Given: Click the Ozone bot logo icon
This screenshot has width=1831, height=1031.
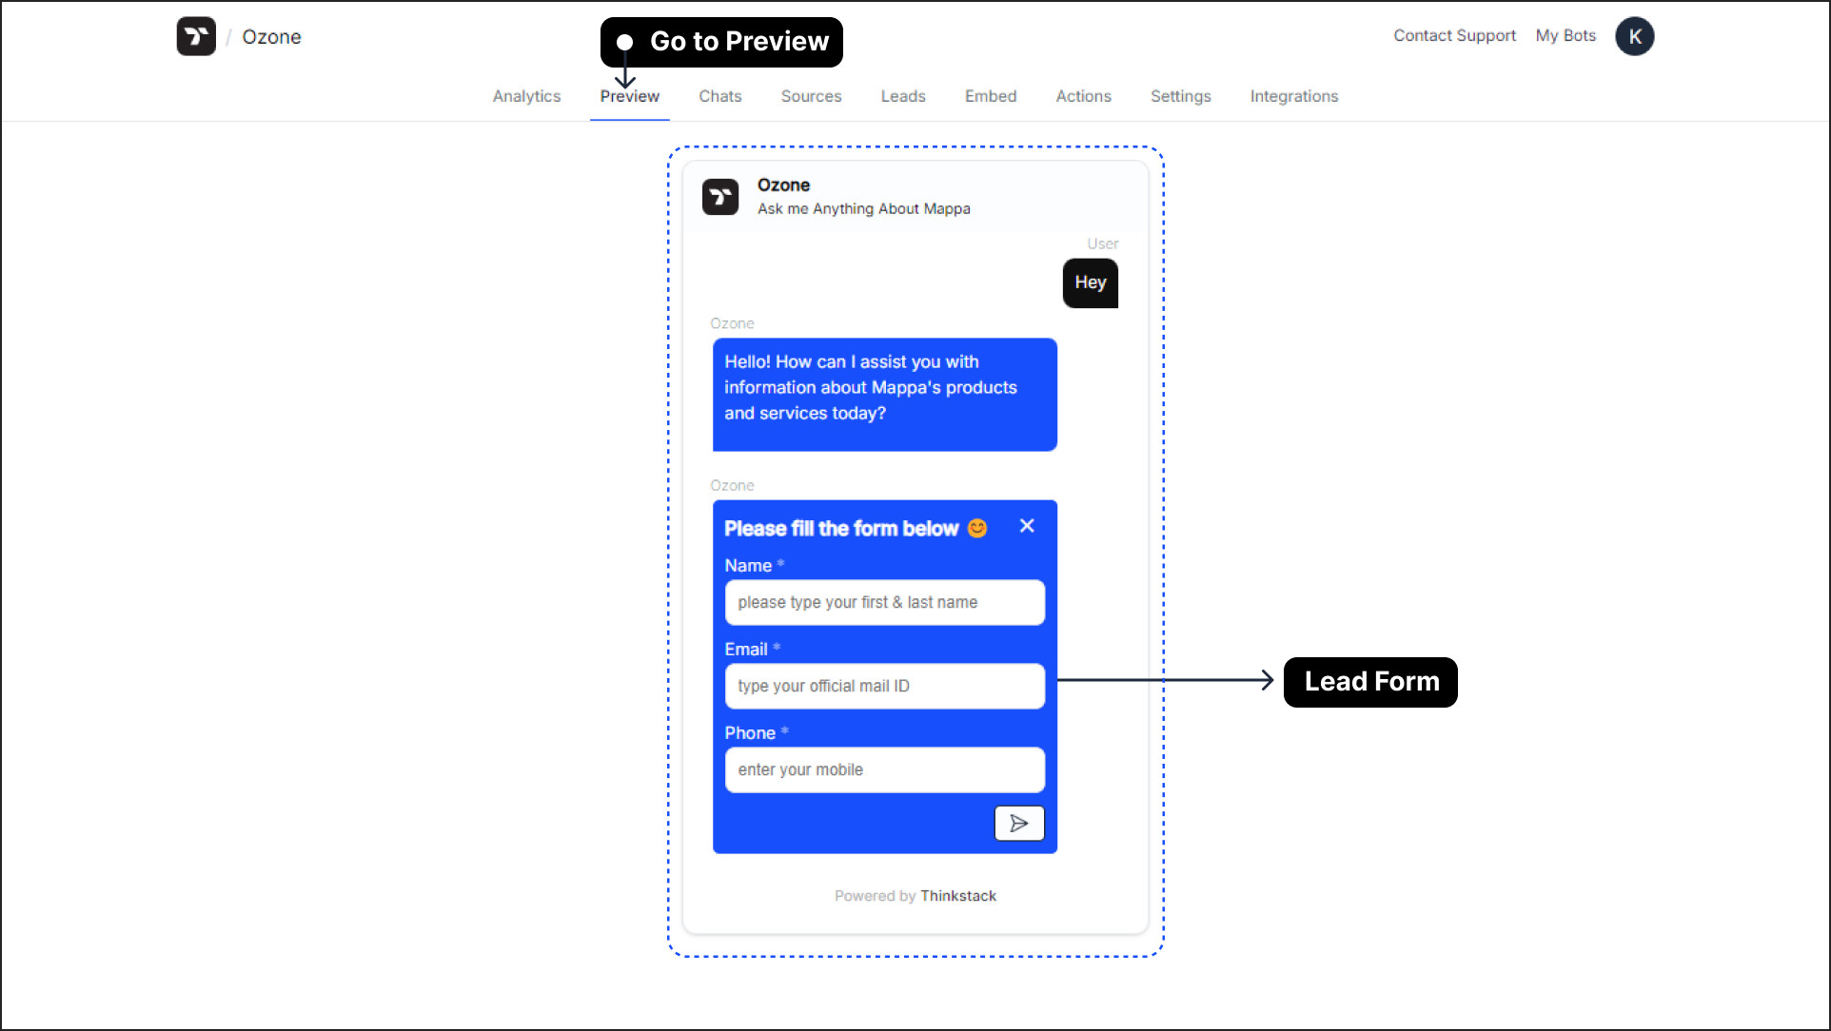Looking at the screenshot, I should pyautogui.click(x=720, y=196).
